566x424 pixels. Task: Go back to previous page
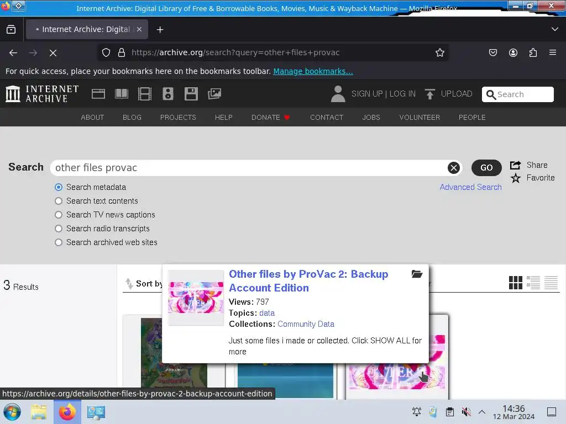[x=13, y=53]
